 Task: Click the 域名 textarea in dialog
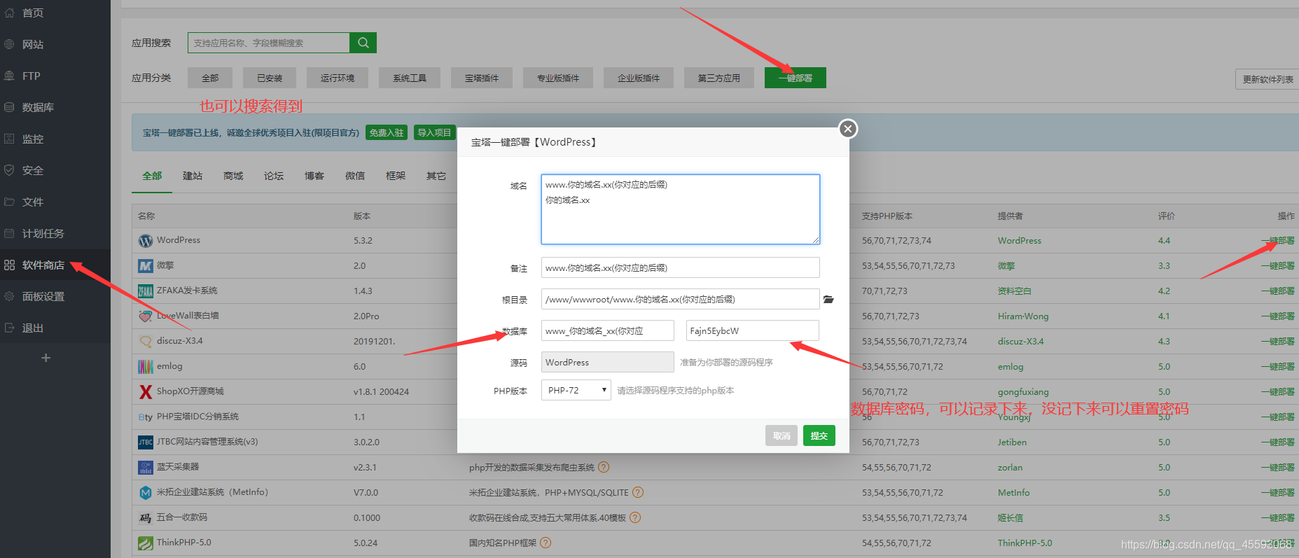click(680, 209)
